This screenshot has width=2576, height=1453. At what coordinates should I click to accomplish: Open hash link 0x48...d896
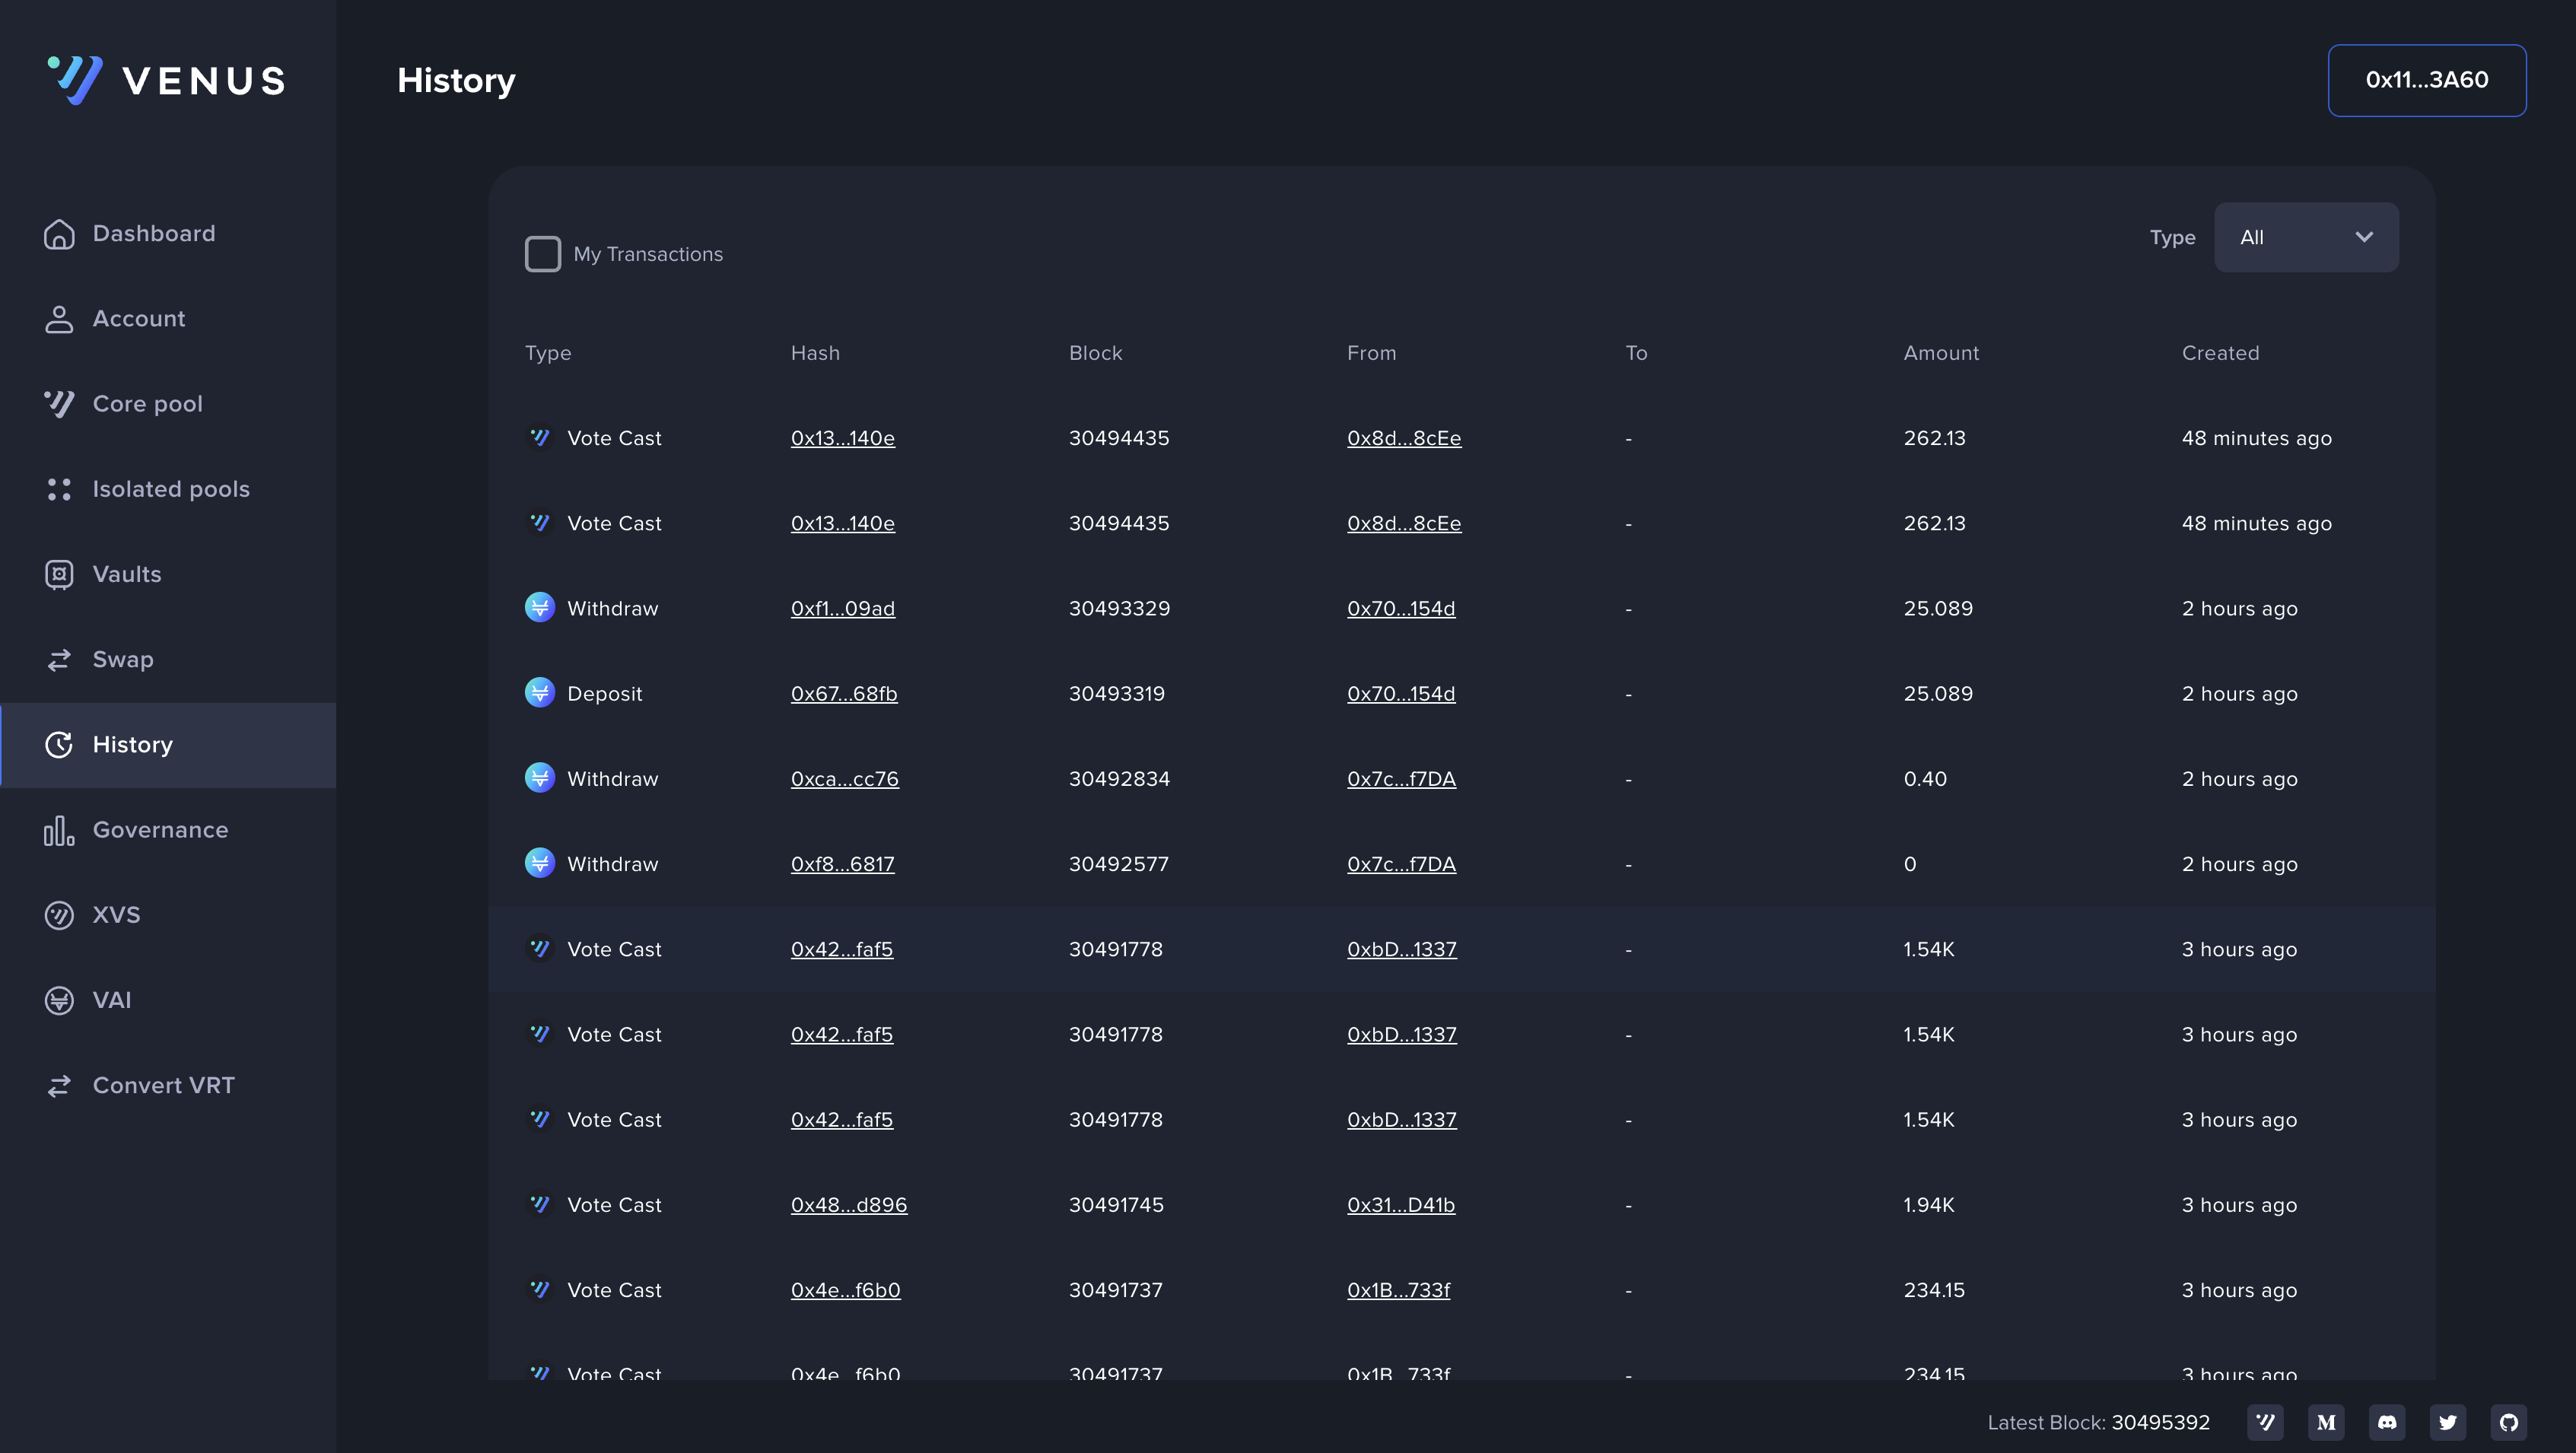(848, 1205)
